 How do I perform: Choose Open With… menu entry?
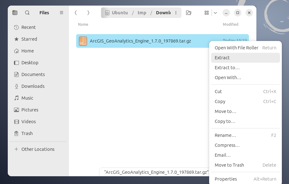point(245,78)
